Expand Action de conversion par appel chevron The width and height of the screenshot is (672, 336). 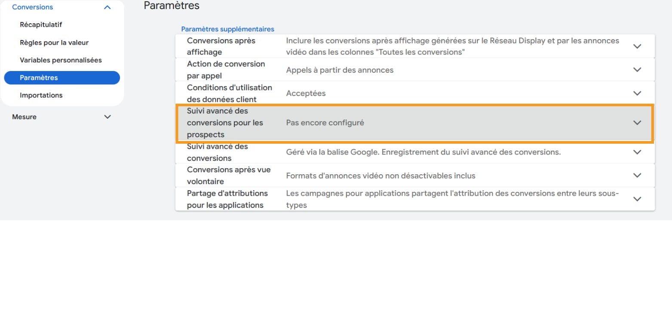(637, 70)
